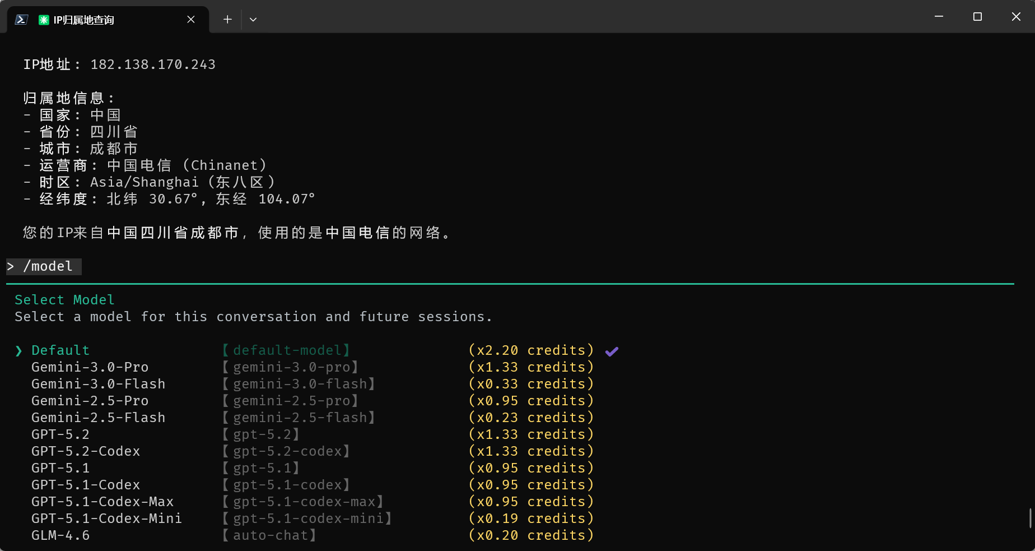1035x551 pixels.
Task: Select GLM-4.6 at the list bottom
Action: (x=60, y=535)
